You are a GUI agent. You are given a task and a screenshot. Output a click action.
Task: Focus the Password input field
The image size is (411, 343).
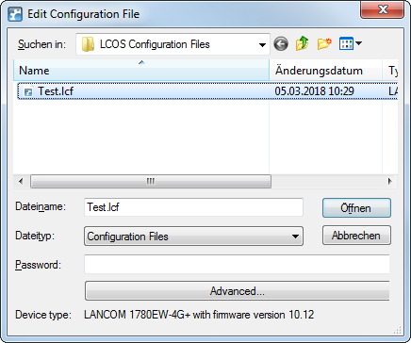(237, 265)
